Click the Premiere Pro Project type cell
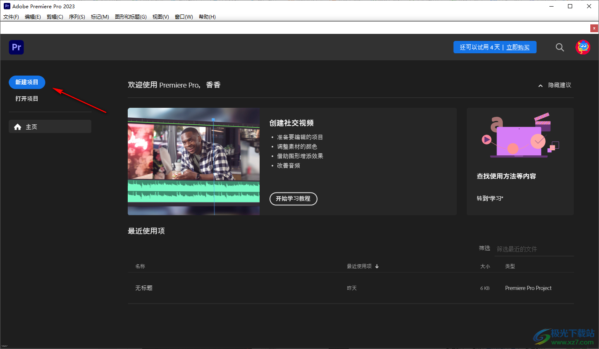 click(x=528, y=288)
